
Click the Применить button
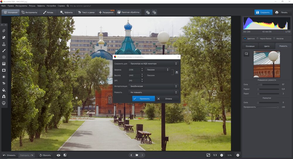click(x=143, y=99)
